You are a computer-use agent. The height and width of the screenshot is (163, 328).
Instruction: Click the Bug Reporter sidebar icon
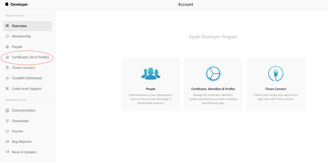coord(7,142)
